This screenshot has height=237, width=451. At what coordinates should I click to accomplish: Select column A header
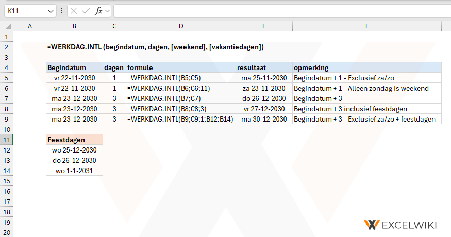coord(29,26)
